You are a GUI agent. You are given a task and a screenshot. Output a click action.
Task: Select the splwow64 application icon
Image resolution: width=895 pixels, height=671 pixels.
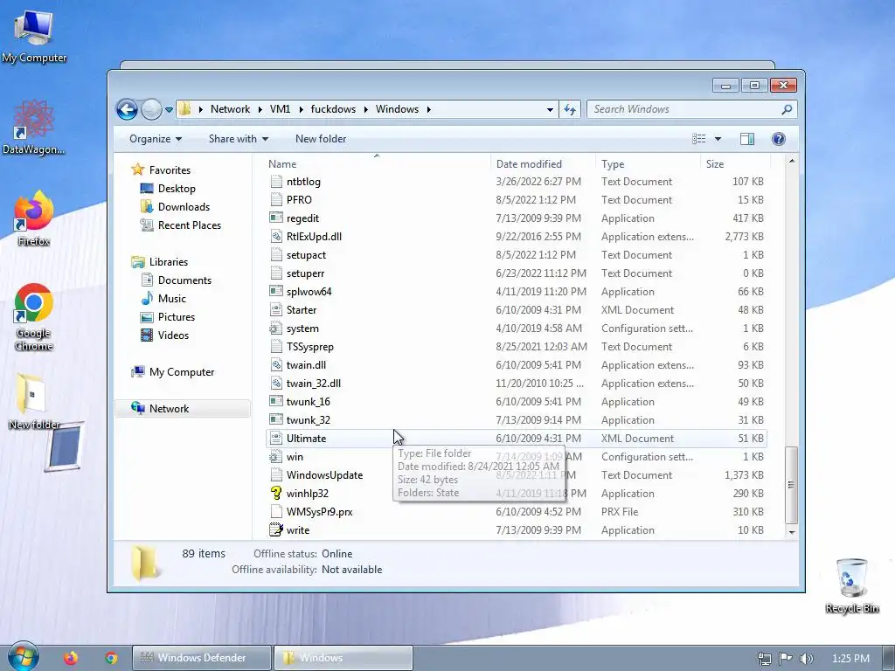pyautogui.click(x=276, y=292)
